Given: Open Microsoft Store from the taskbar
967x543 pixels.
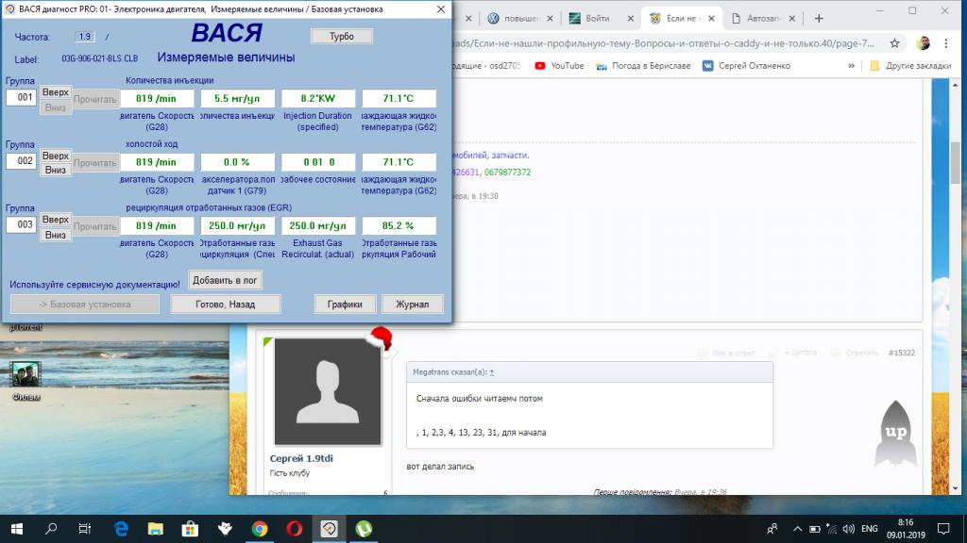Looking at the screenshot, I should (x=190, y=529).
